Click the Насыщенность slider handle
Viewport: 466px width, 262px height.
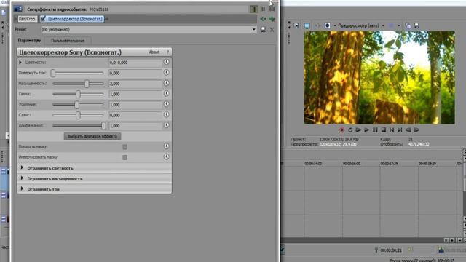click(x=87, y=84)
